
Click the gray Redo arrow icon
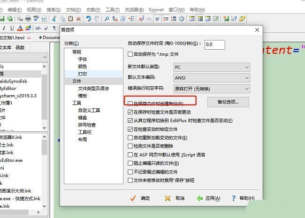tap(97, 19)
